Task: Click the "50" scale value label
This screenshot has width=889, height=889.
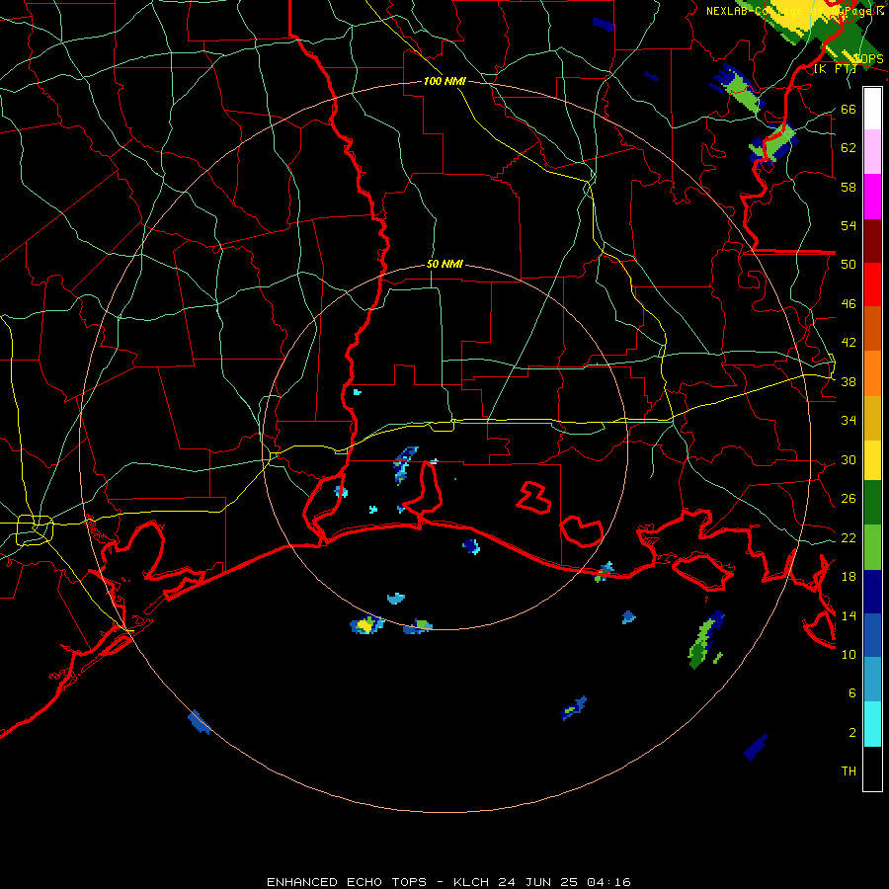Action: pos(849,265)
